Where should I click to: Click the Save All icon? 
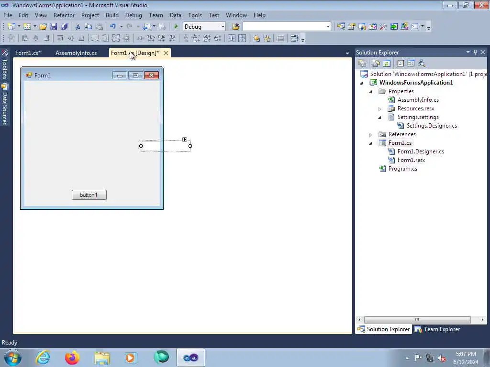tap(64, 27)
